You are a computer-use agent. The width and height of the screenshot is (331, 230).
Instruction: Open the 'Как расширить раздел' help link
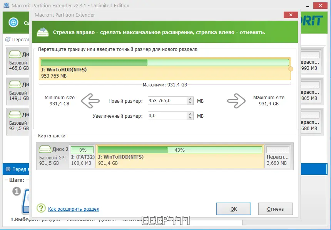pyautogui.click(x=74, y=209)
